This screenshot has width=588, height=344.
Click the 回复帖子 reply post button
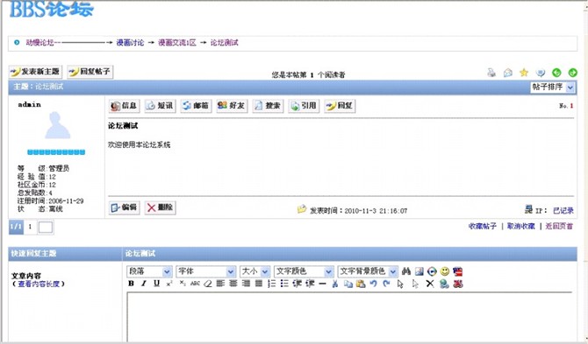point(90,72)
